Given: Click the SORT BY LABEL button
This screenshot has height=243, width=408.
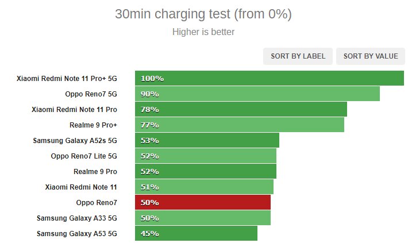Looking at the screenshot, I should point(298,56).
